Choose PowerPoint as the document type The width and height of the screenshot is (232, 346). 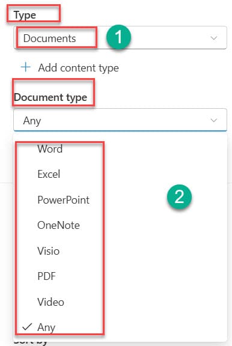point(63,199)
